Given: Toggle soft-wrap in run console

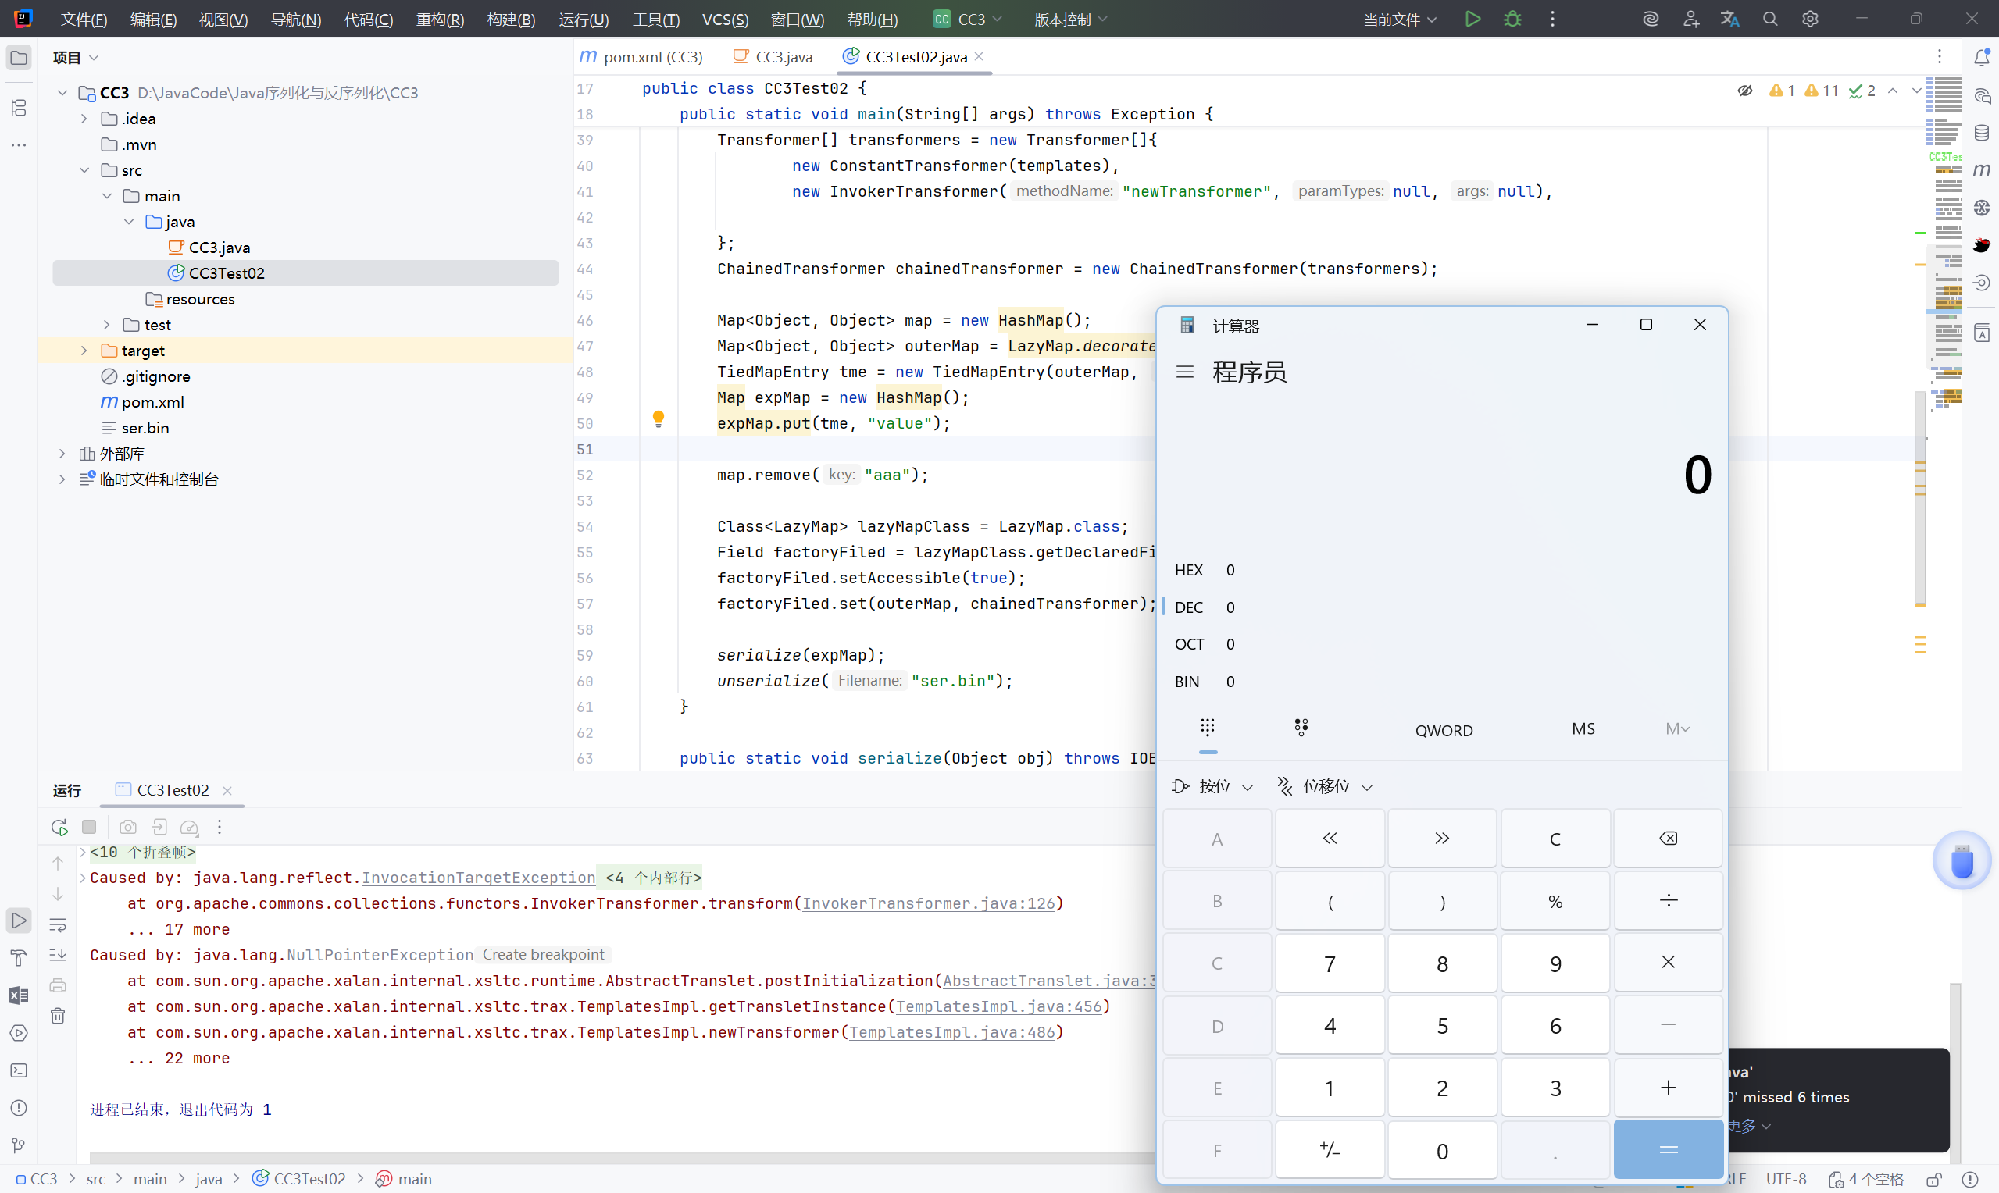Looking at the screenshot, I should (58, 925).
